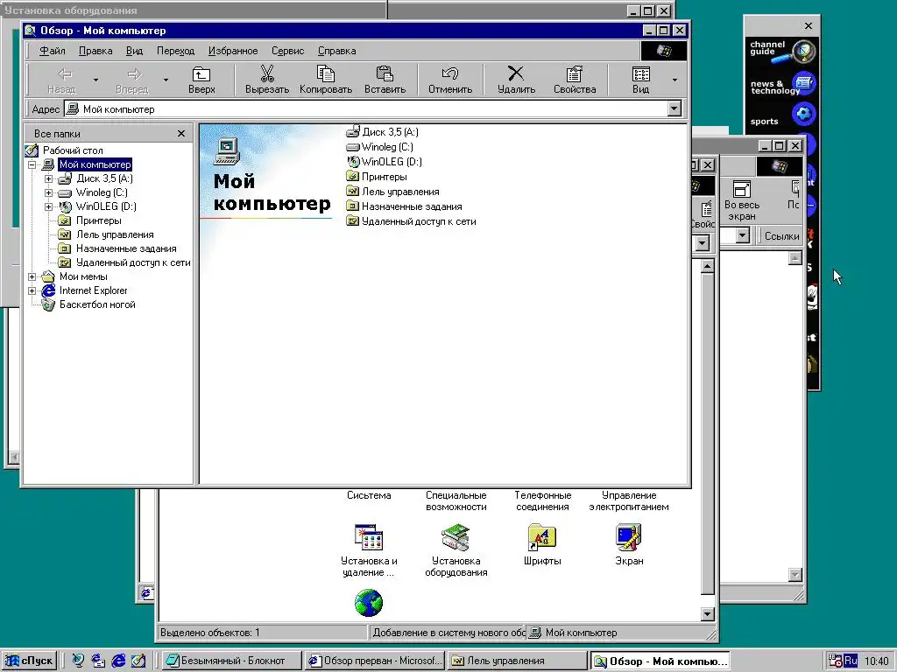Image resolution: width=897 pixels, height=672 pixels.
Task: Switch to Лель управления taskbar button
Action: pos(517,661)
